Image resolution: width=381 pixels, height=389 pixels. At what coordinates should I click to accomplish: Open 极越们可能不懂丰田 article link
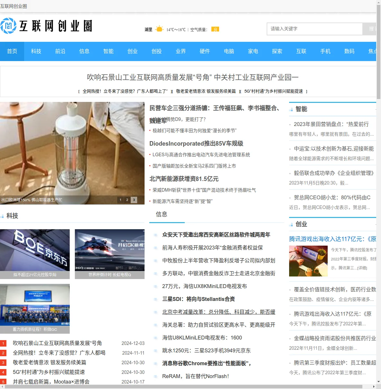click(x=194, y=131)
